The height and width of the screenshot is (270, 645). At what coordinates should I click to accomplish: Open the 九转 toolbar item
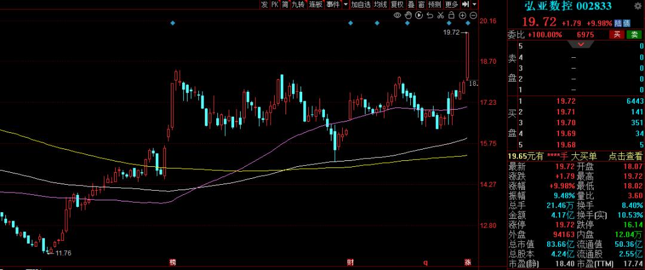298,5
